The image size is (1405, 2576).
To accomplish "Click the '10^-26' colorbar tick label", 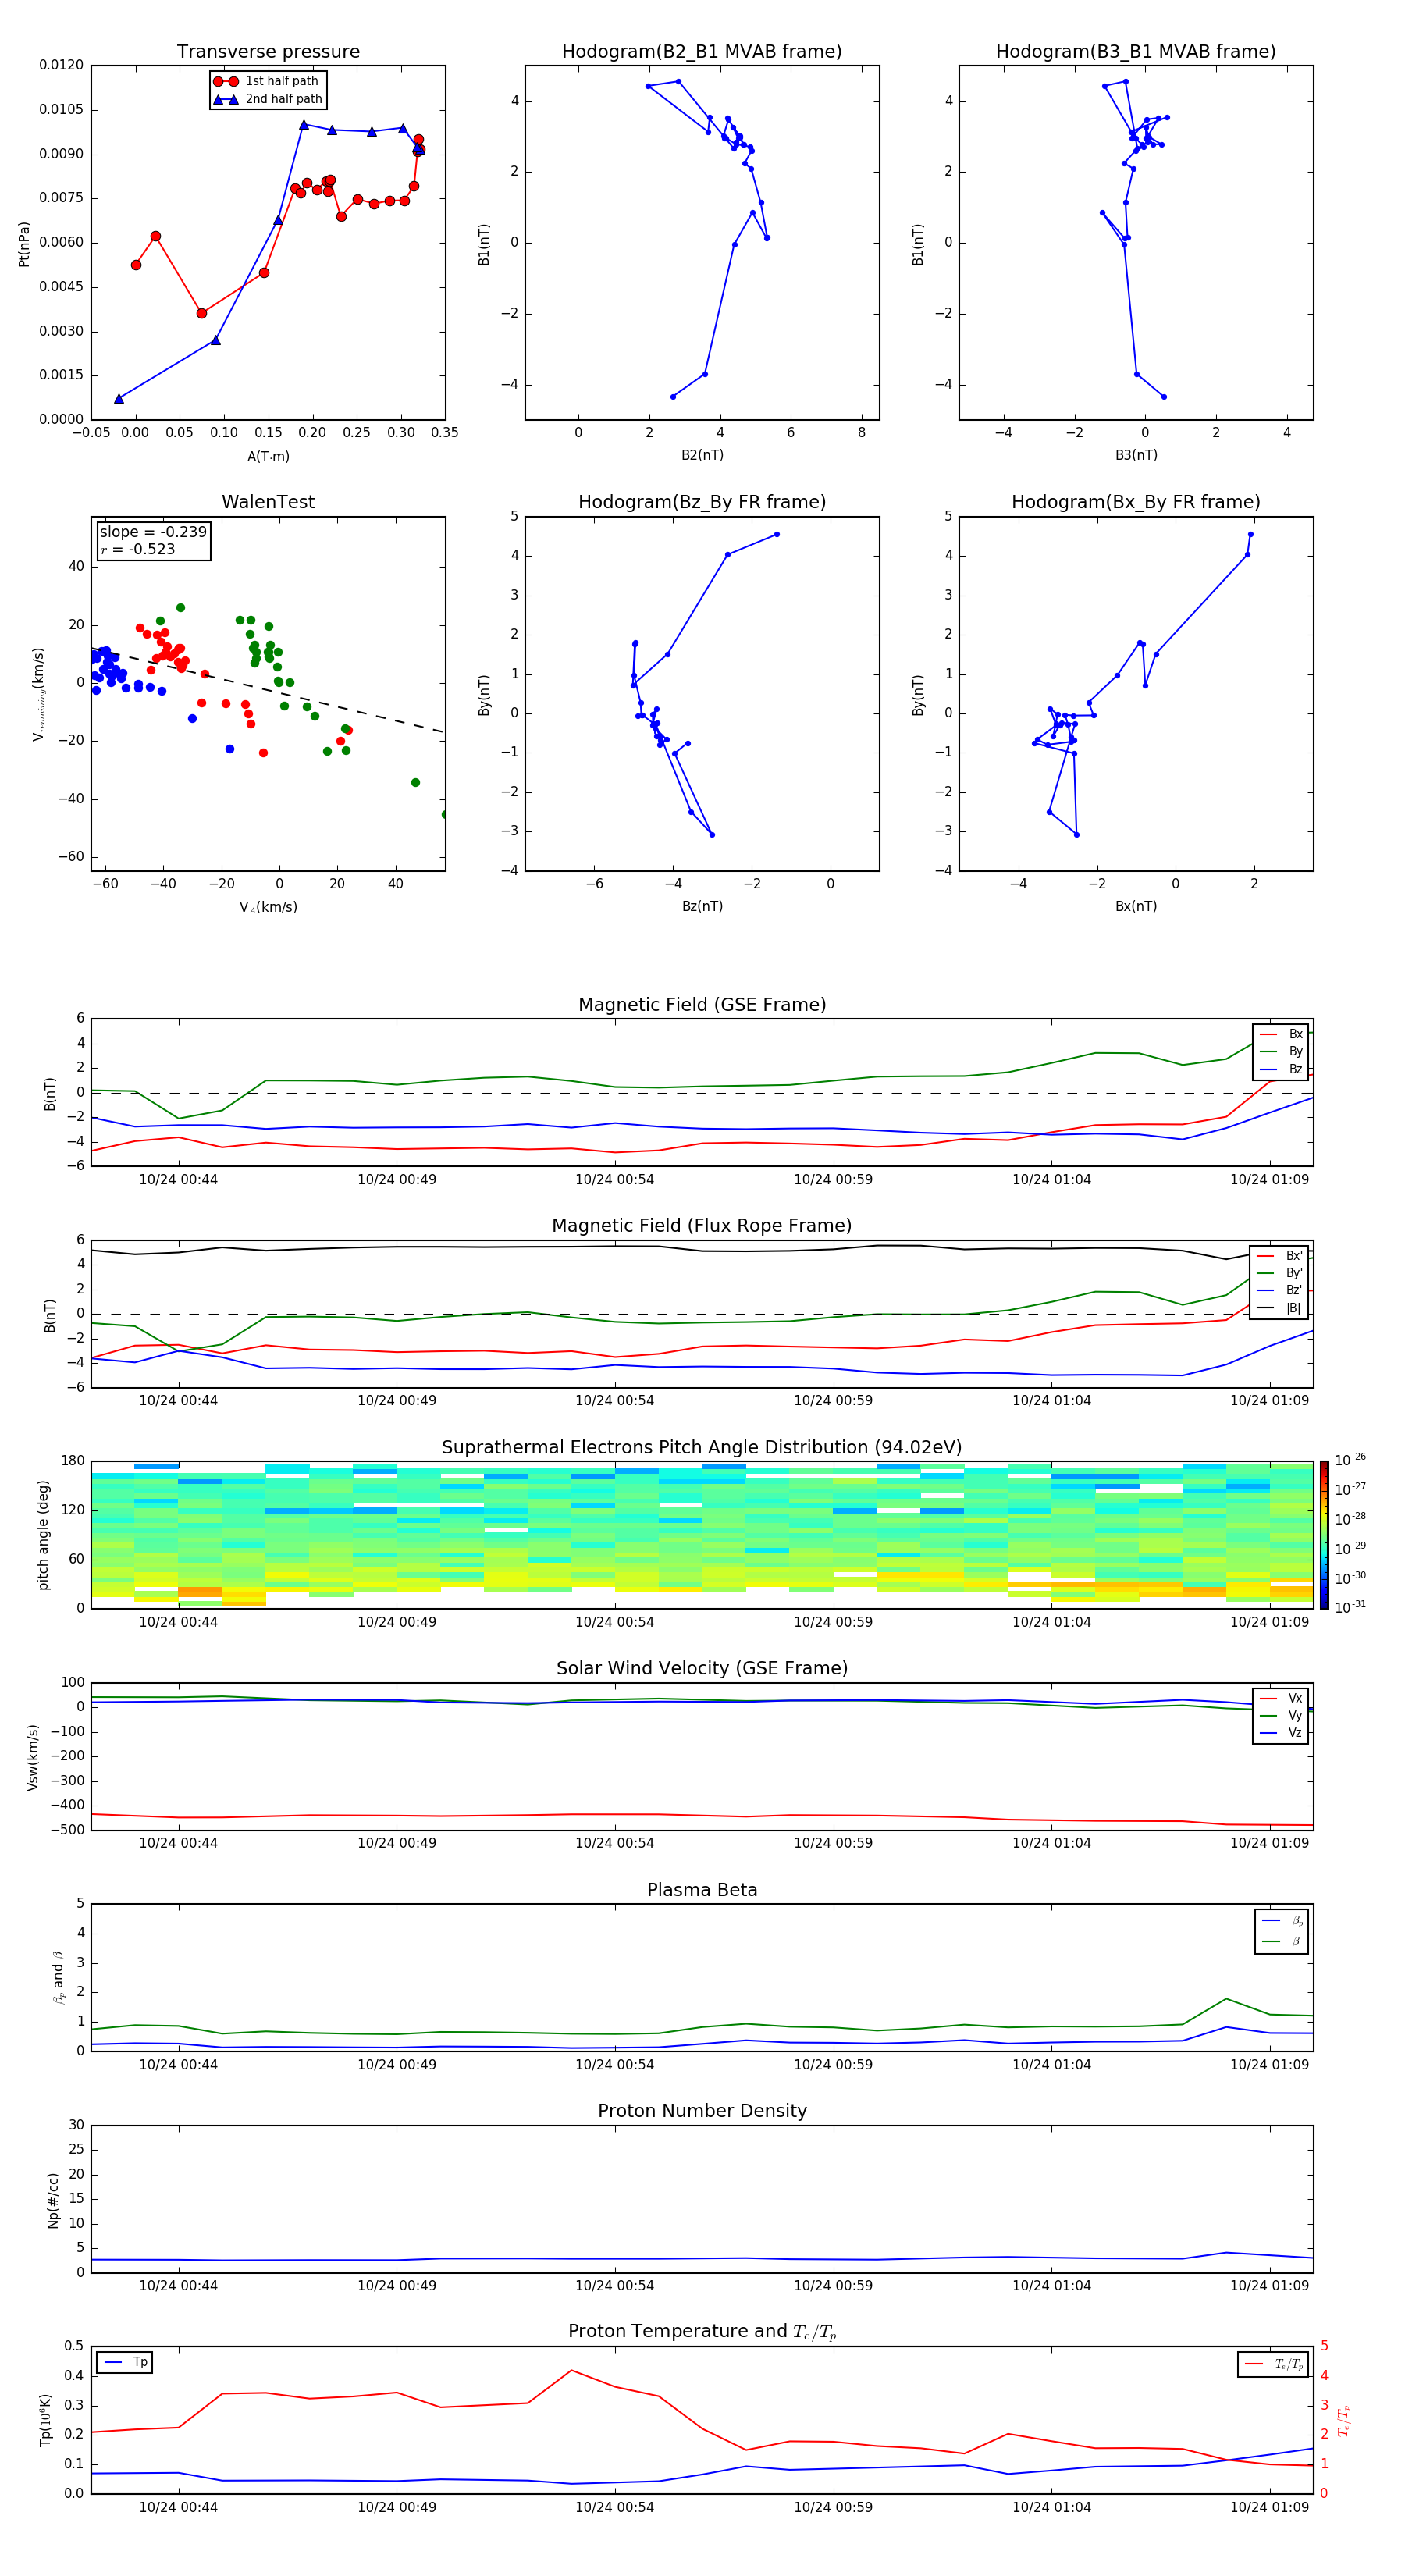I will pyautogui.click(x=1350, y=1460).
